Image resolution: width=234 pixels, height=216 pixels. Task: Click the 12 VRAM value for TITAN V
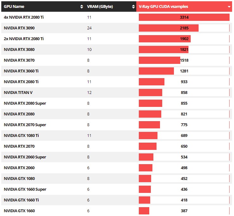tap(89, 92)
